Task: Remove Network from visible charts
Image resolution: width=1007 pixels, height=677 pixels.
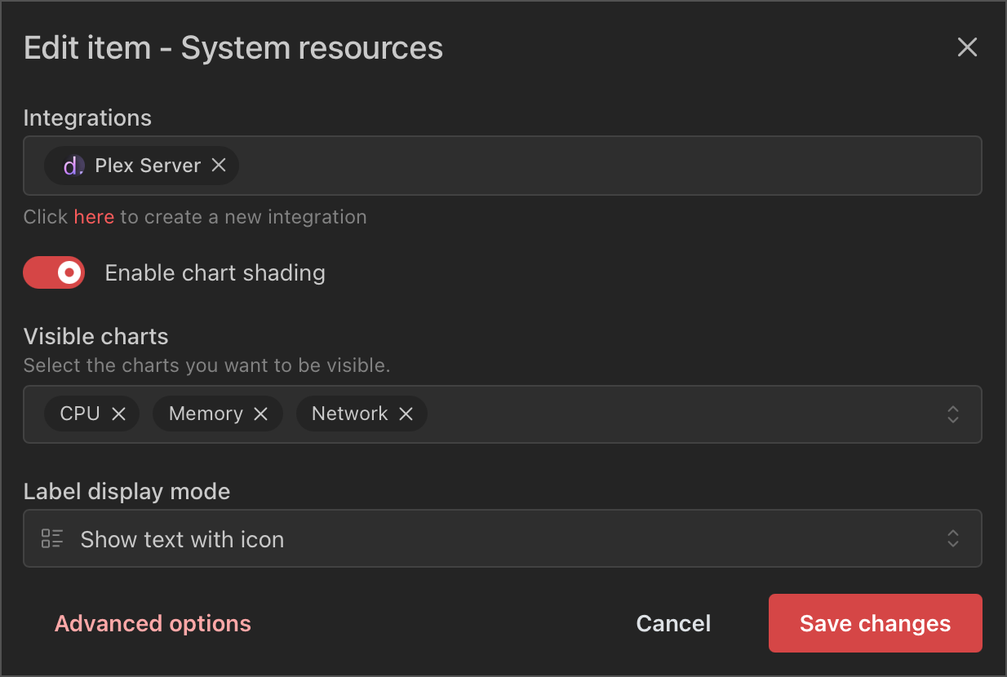Action: point(406,414)
